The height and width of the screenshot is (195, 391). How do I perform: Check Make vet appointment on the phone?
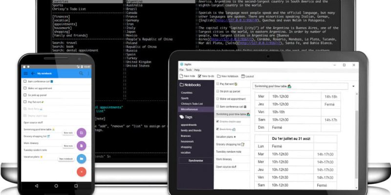tap(25, 88)
